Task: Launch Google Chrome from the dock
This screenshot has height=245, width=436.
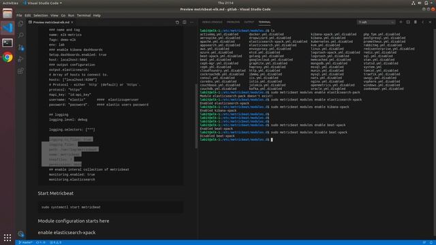Action: point(7,57)
